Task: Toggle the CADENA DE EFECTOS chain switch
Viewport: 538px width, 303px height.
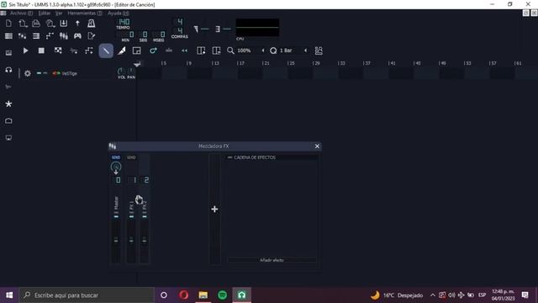Action: (229, 157)
